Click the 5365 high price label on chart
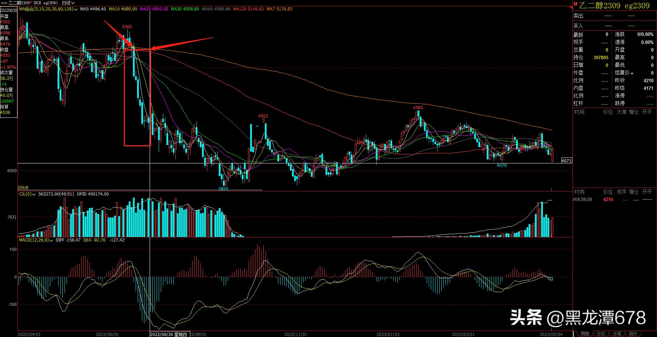Image resolution: width=657 pixels, height=337 pixels. point(127,27)
